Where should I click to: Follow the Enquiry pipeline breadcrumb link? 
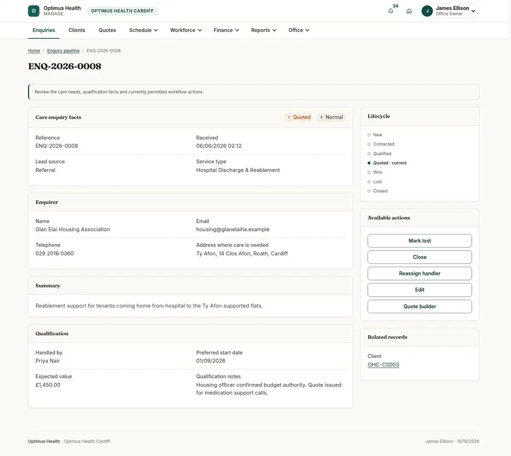click(63, 51)
